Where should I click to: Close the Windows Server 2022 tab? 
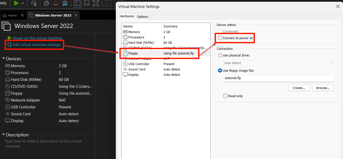tap(76, 15)
